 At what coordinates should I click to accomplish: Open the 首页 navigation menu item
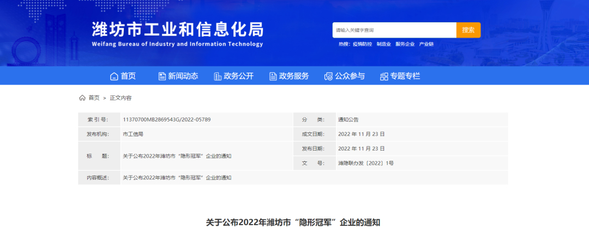[x=128, y=76]
